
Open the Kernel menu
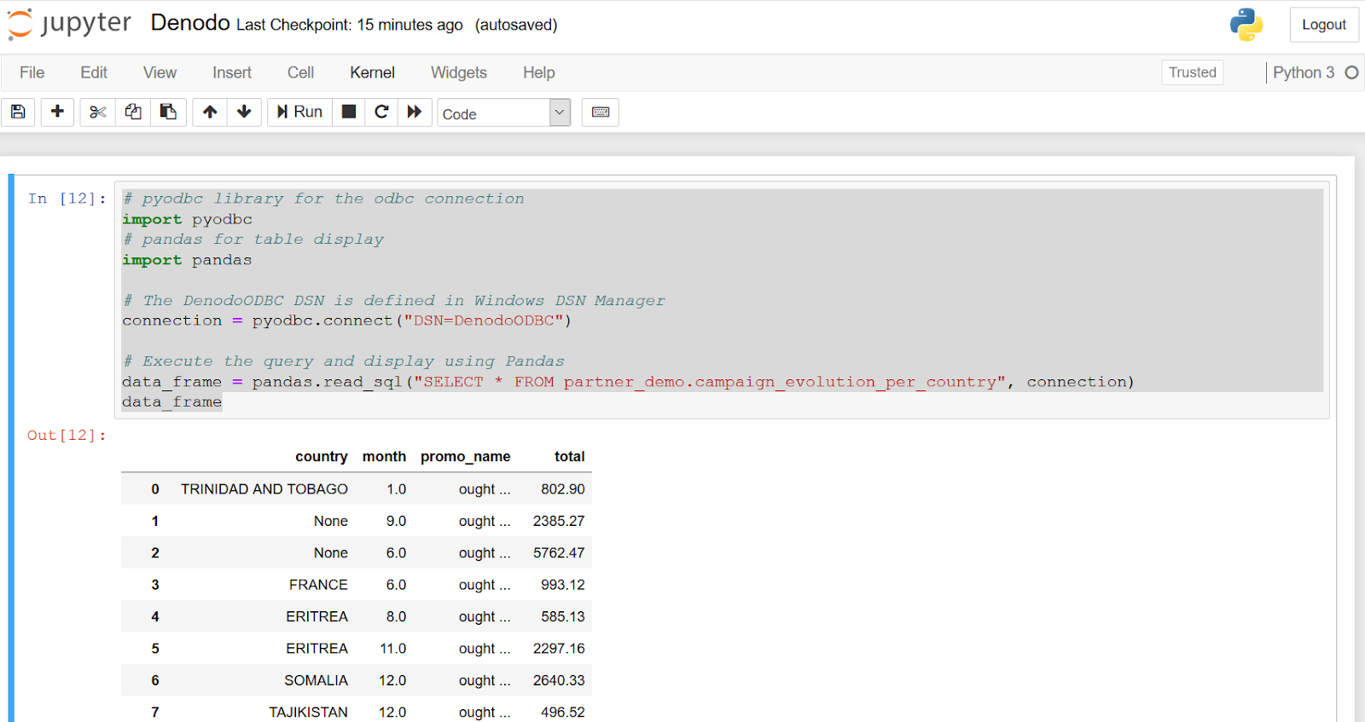click(x=373, y=72)
